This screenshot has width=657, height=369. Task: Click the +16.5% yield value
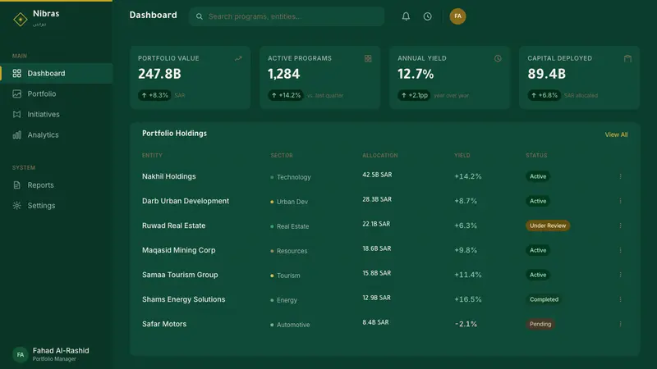point(468,299)
